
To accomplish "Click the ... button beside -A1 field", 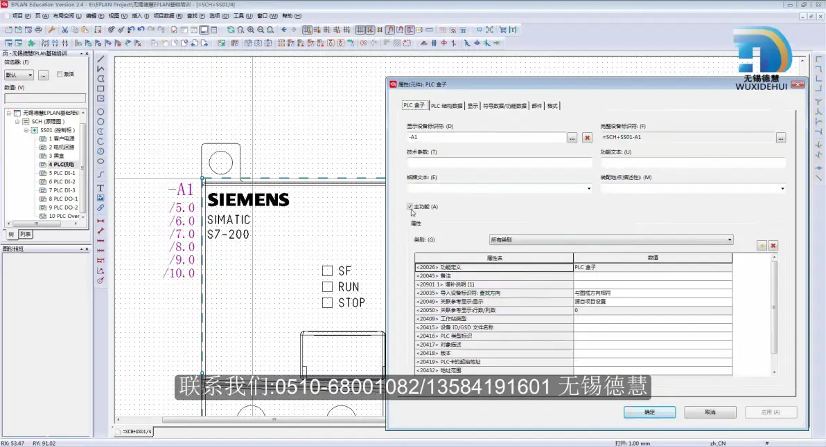I will [x=572, y=138].
